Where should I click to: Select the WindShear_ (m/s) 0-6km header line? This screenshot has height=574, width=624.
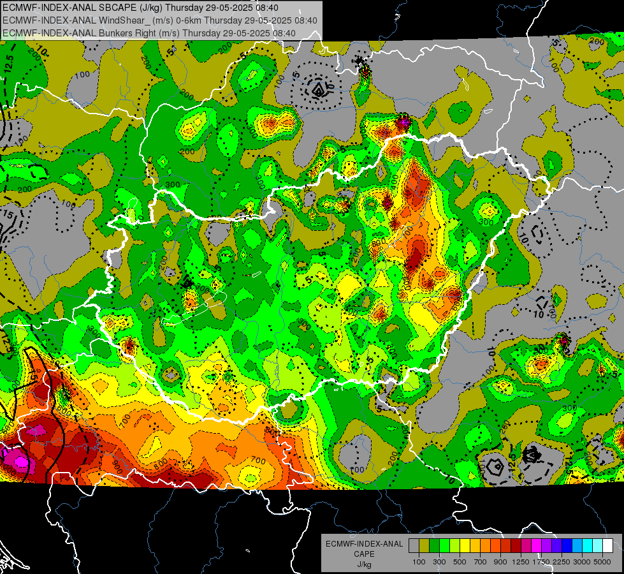click(159, 20)
